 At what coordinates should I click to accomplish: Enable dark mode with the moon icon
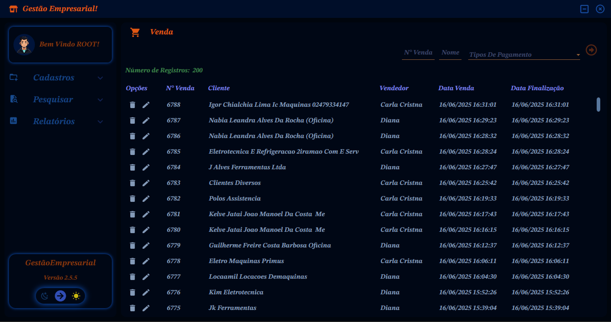[x=45, y=296]
